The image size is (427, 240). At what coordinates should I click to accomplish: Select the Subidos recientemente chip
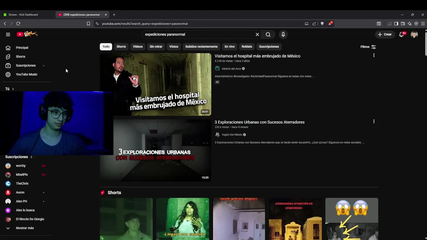tap(201, 47)
